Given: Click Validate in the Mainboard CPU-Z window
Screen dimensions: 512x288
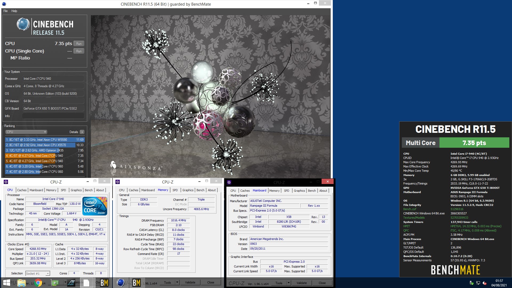Looking at the screenshot, I should coord(302,283).
